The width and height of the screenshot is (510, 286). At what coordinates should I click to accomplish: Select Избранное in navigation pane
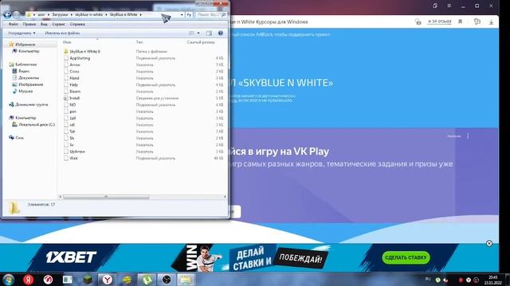coord(25,44)
